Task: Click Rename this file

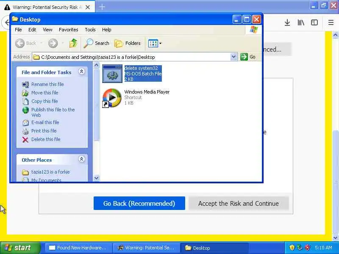Action: coord(47,84)
